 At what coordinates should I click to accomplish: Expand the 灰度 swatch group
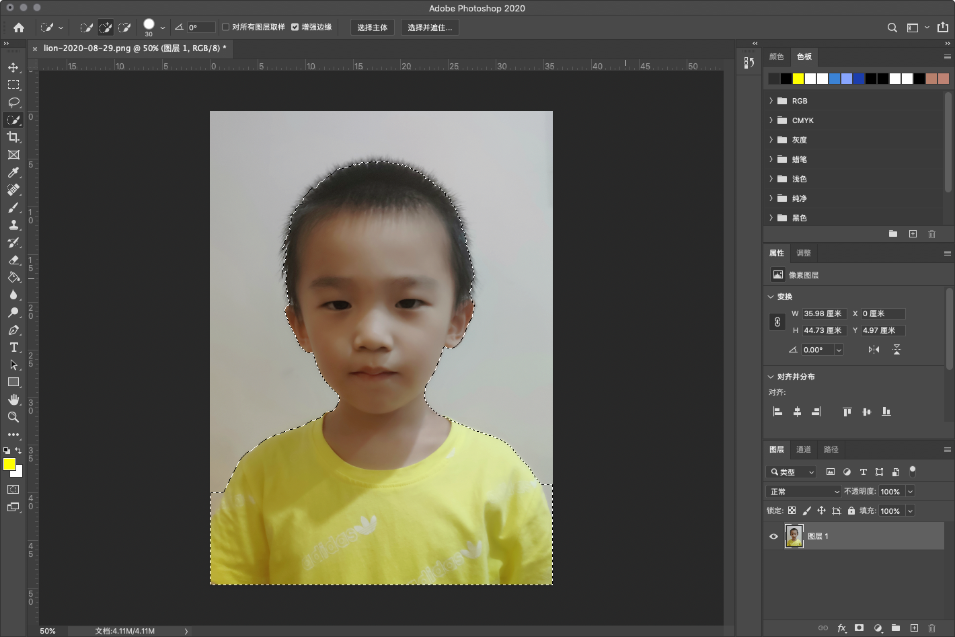[771, 140]
